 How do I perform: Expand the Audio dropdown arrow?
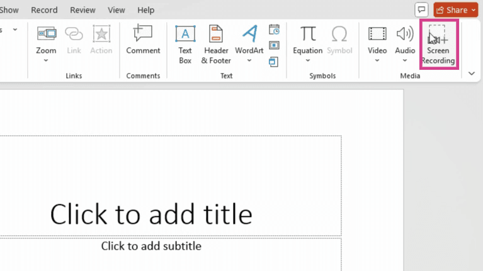(405, 60)
